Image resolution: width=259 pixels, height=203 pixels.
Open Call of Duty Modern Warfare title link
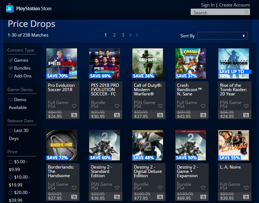[x=148, y=90]
